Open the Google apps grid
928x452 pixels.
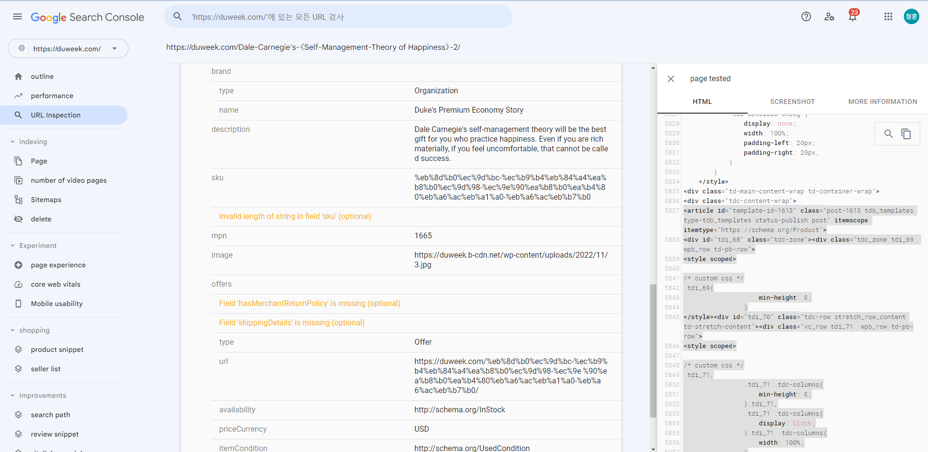tap(888, 16)
